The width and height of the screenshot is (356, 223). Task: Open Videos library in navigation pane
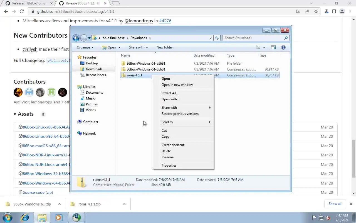click(91, 110)
